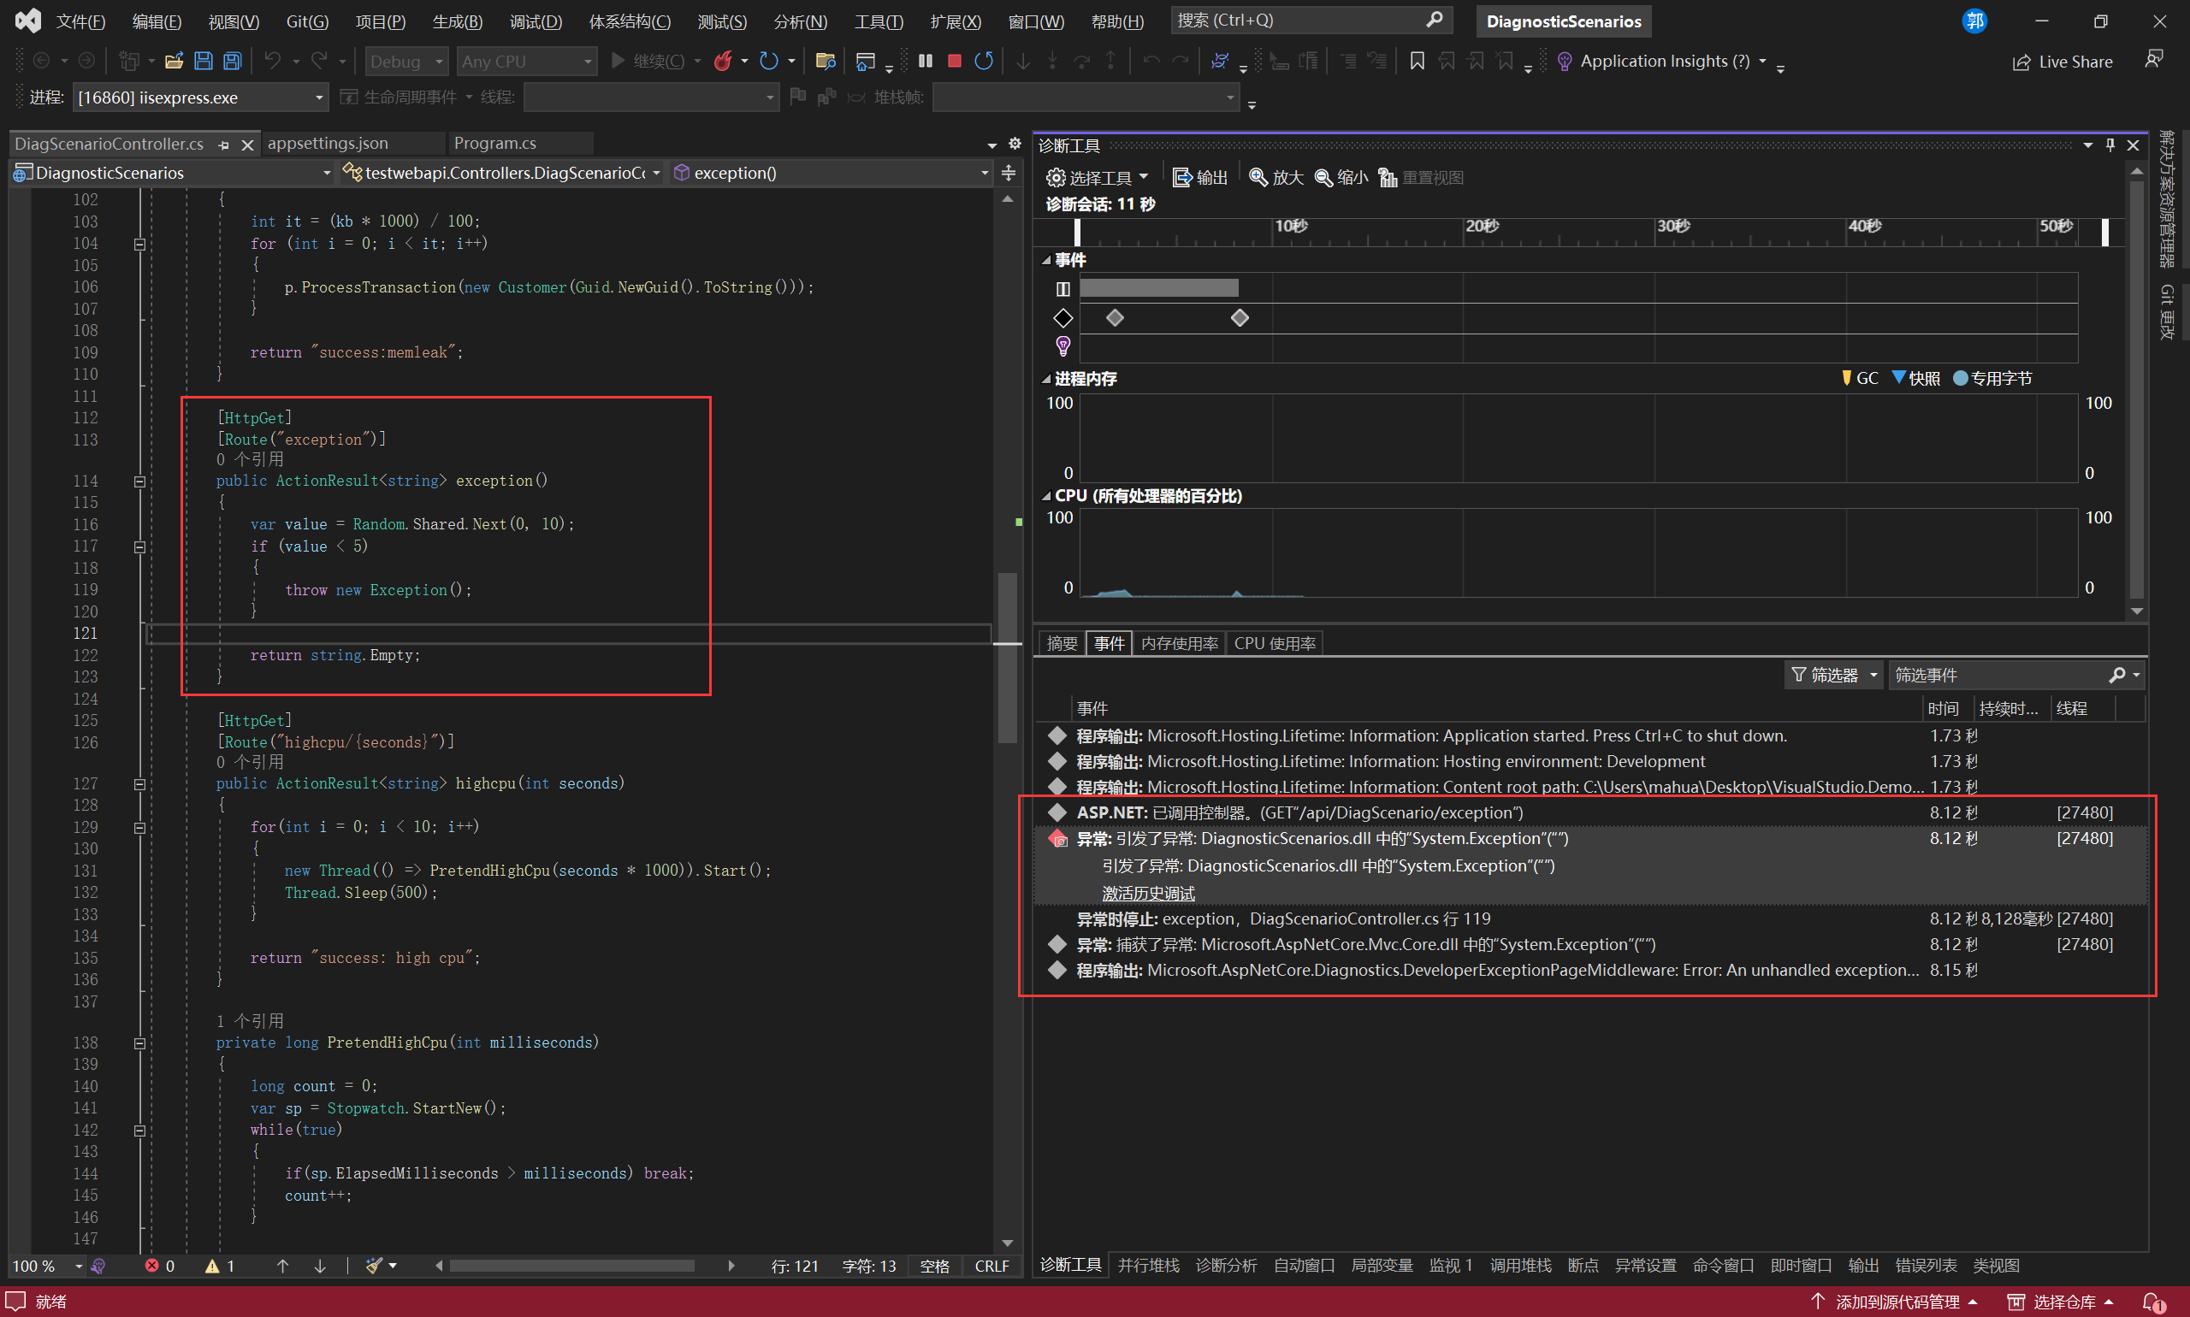Pause debugging with the Break All icon
This screenshot has height=1317, width=2190.
925,62
